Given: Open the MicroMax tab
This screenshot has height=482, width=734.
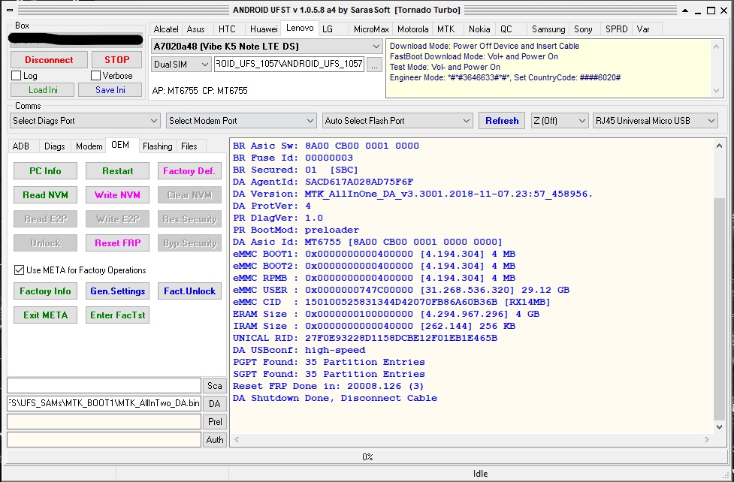Looking at the screenshot, I should point(371,29).
